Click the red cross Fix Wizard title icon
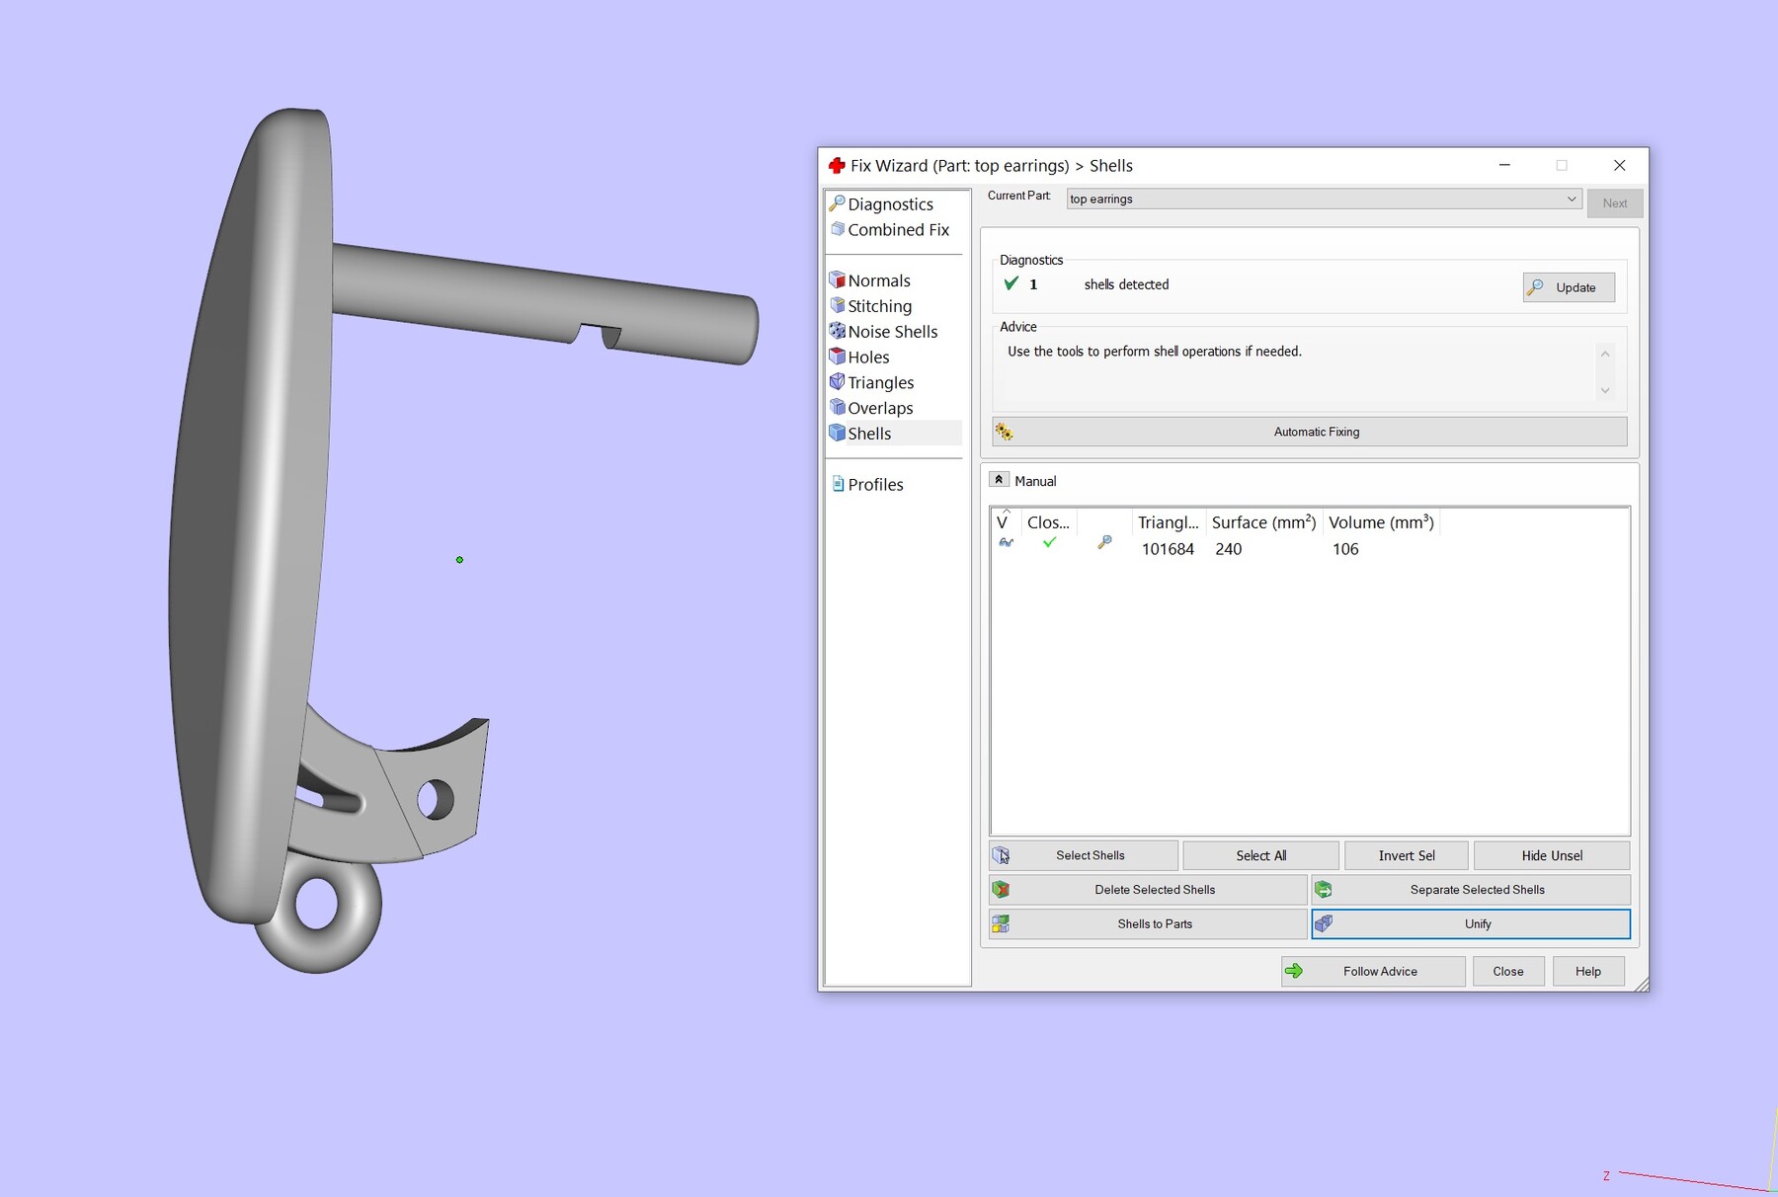 click(x=837, y=165)
